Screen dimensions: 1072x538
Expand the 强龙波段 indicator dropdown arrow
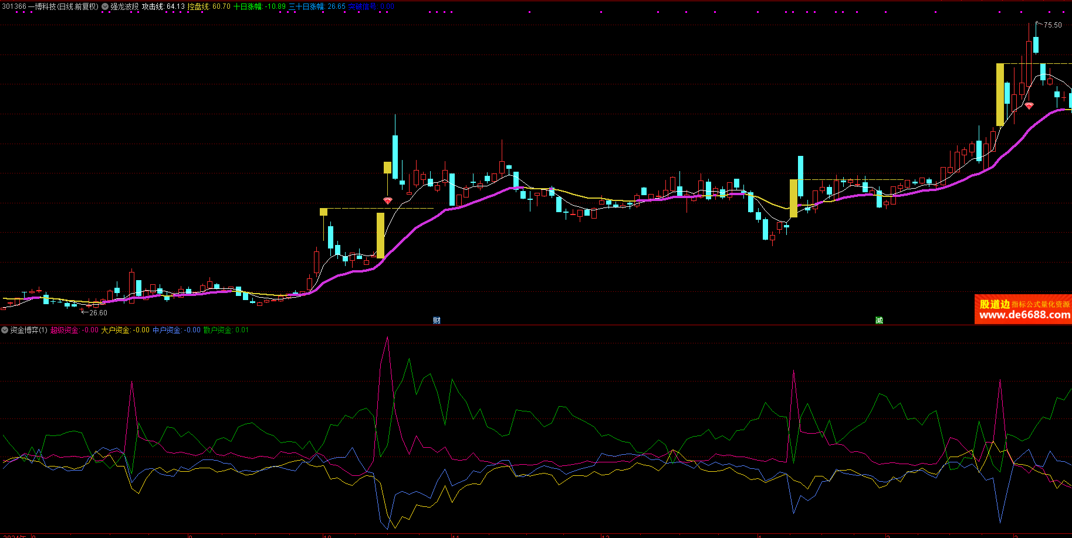105,6
